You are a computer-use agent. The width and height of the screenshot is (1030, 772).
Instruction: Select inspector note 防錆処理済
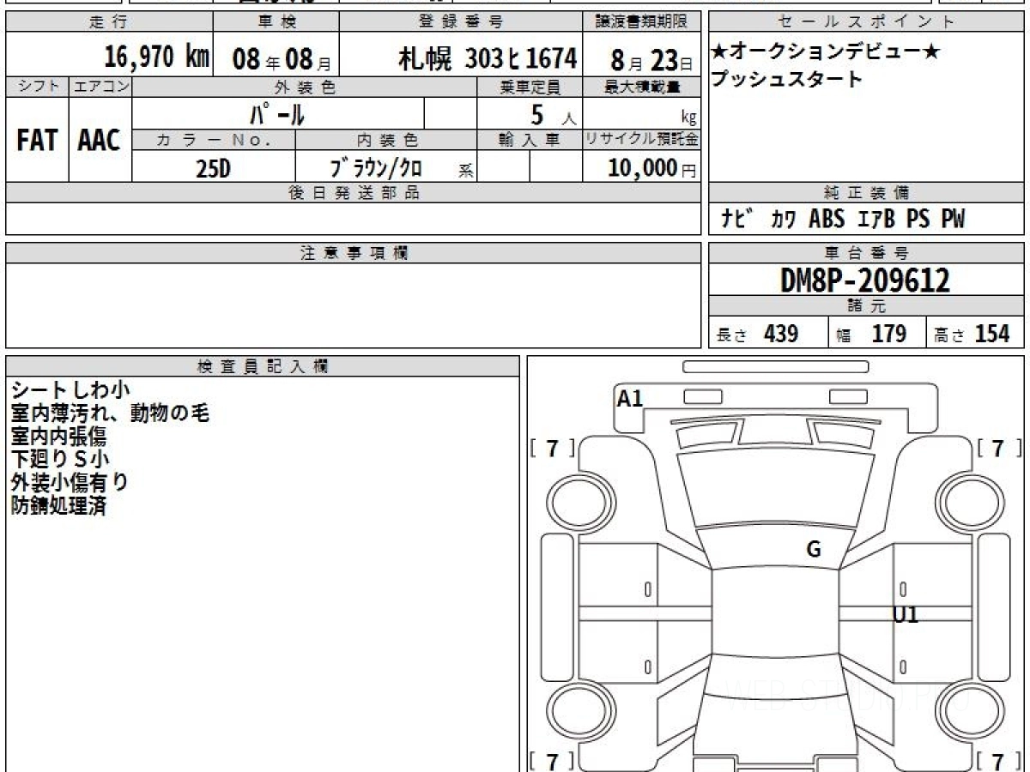click(x=59, y=506)
